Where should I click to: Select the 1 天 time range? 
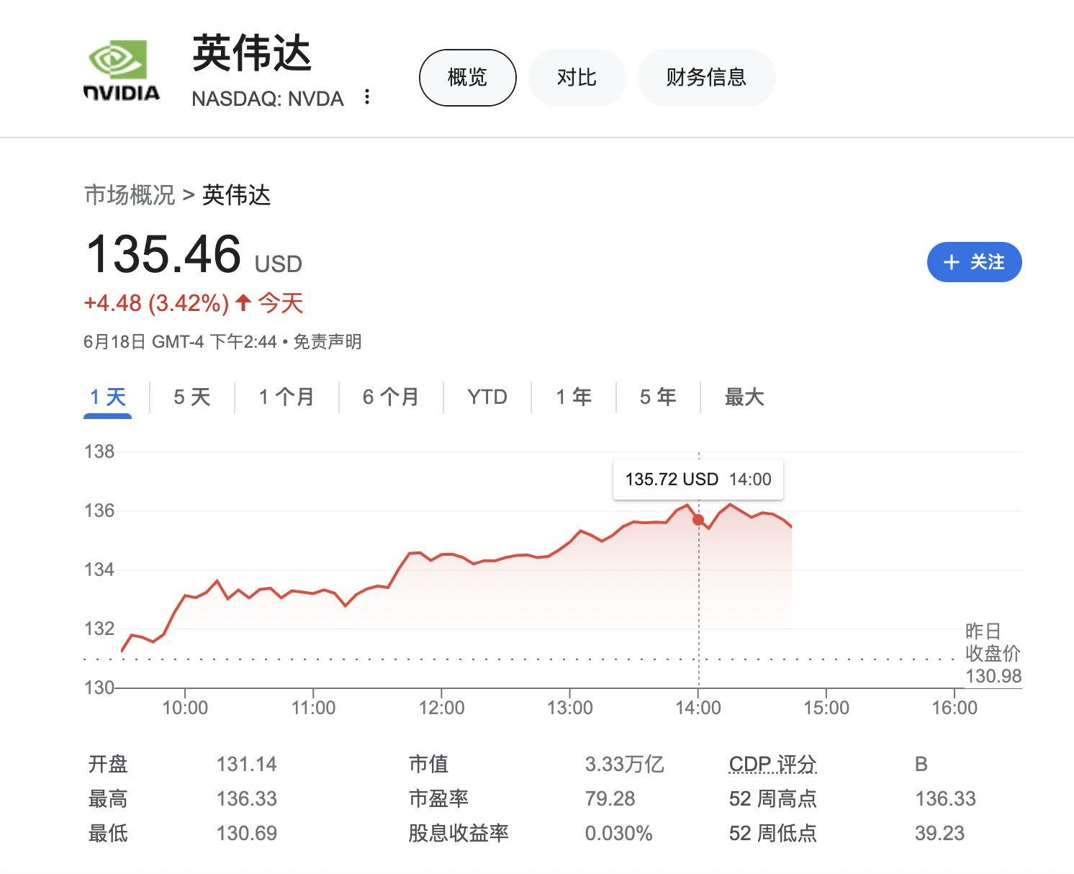click(x=108, y=397)
